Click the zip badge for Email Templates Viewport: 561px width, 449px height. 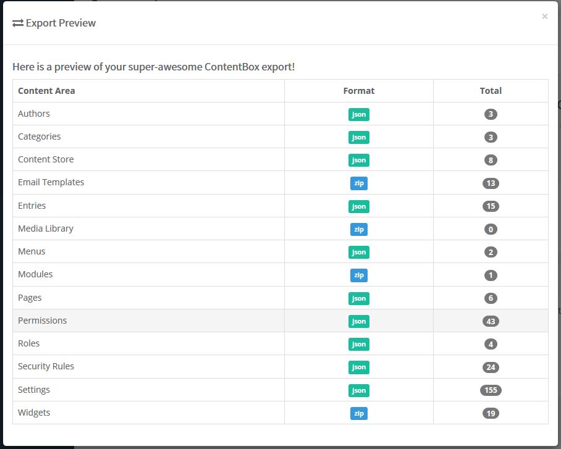[358, 183]
